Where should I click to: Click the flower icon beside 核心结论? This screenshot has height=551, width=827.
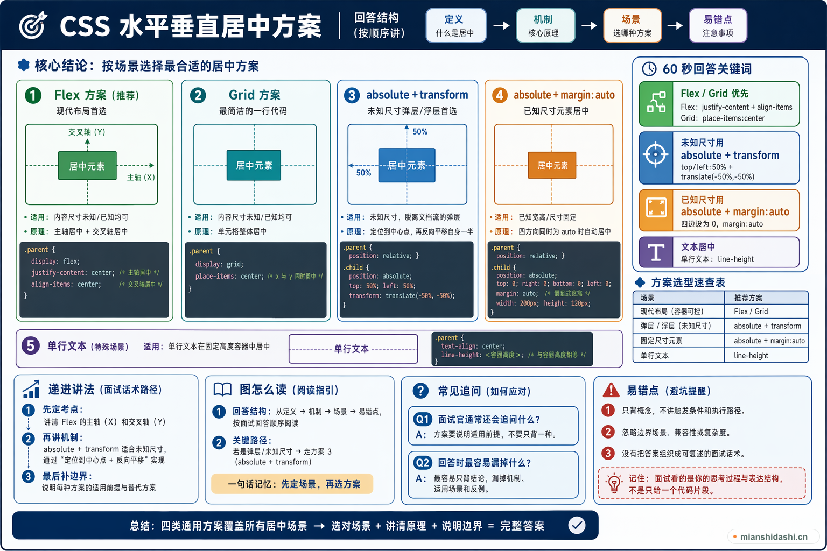pyautogui.click(x=24, y=66)
